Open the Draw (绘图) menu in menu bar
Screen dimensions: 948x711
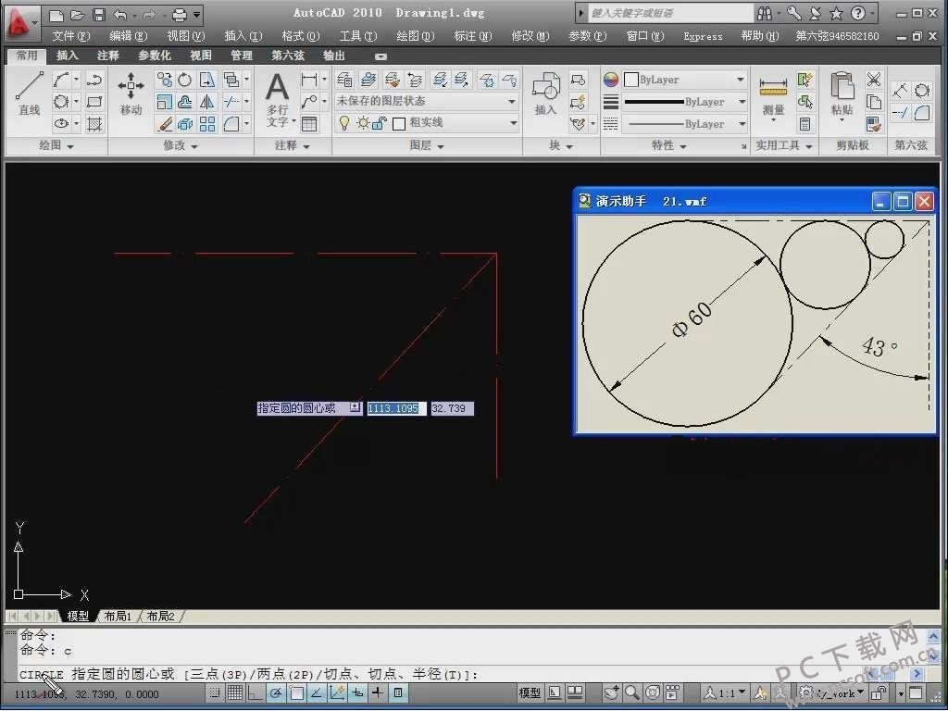(415, 36)
